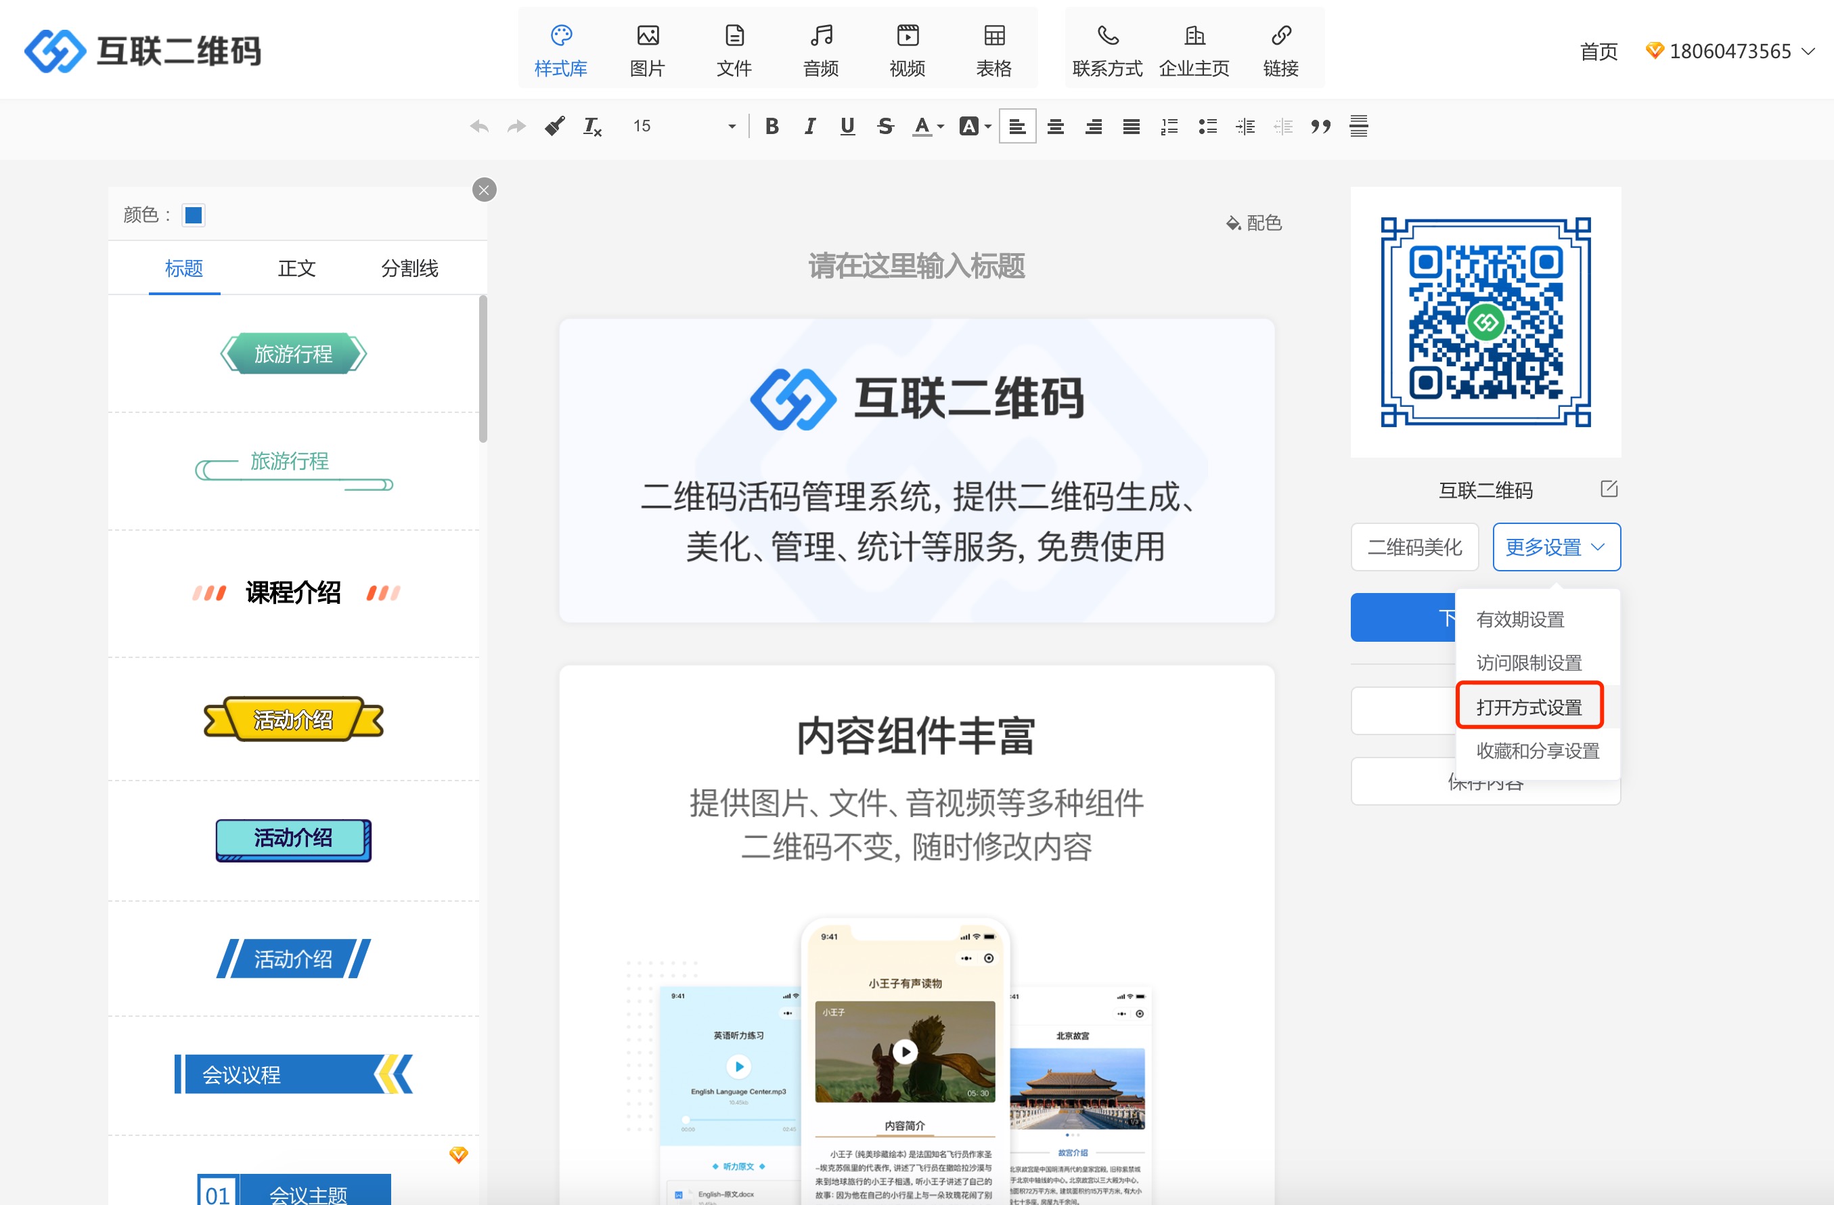Click the blue download button
The height and width of the screenshot is (1205, 1834).
(1403, 617)
